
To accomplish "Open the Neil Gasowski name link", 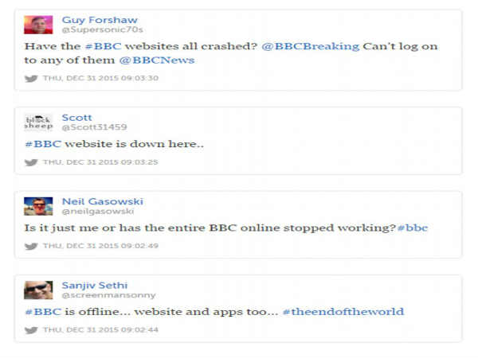I will [102, 201].
